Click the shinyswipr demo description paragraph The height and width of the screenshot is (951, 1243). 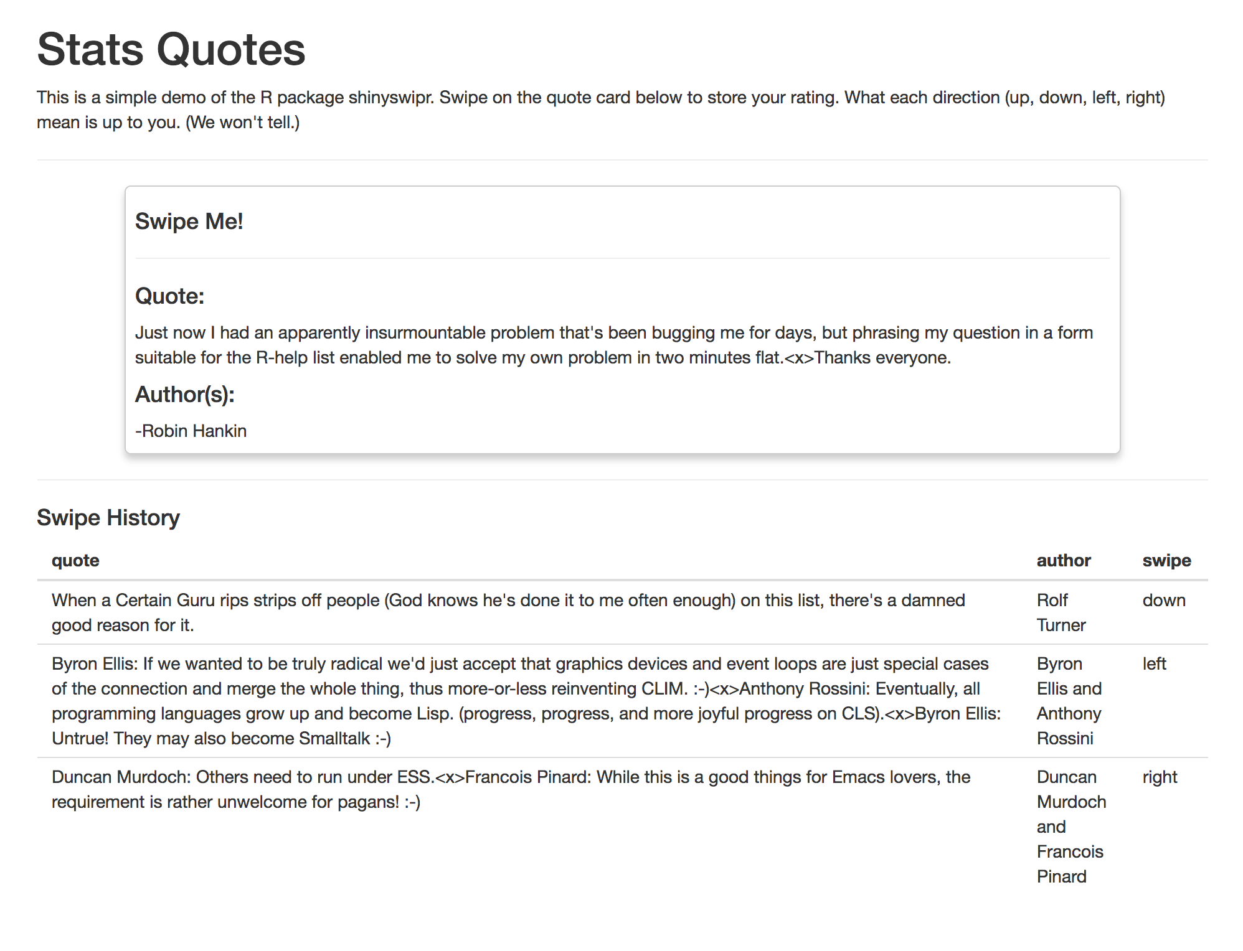pos(600,110)
